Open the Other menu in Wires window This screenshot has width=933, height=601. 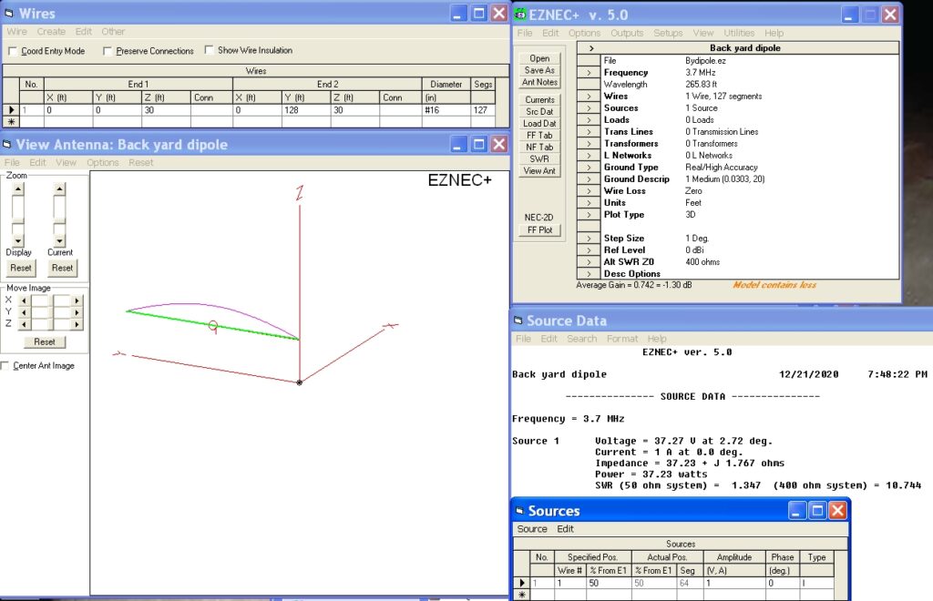coord(113,32)
